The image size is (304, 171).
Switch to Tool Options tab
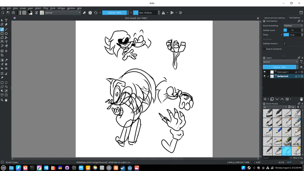click(x=294, y=18)
